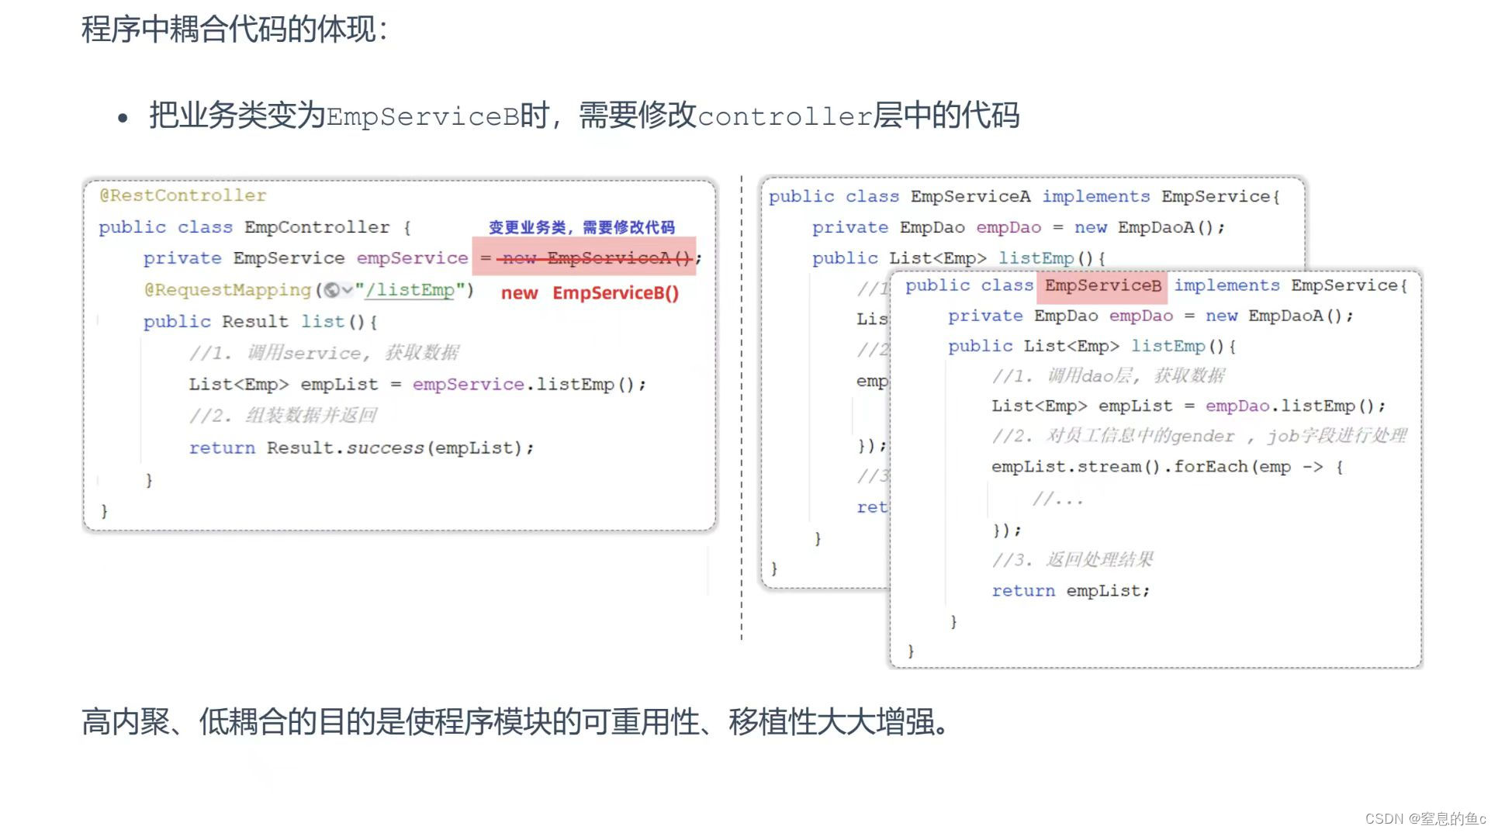Click the @RestController annotation
This screenshot has width=1498, height=833.
click(x=183, y=195)
